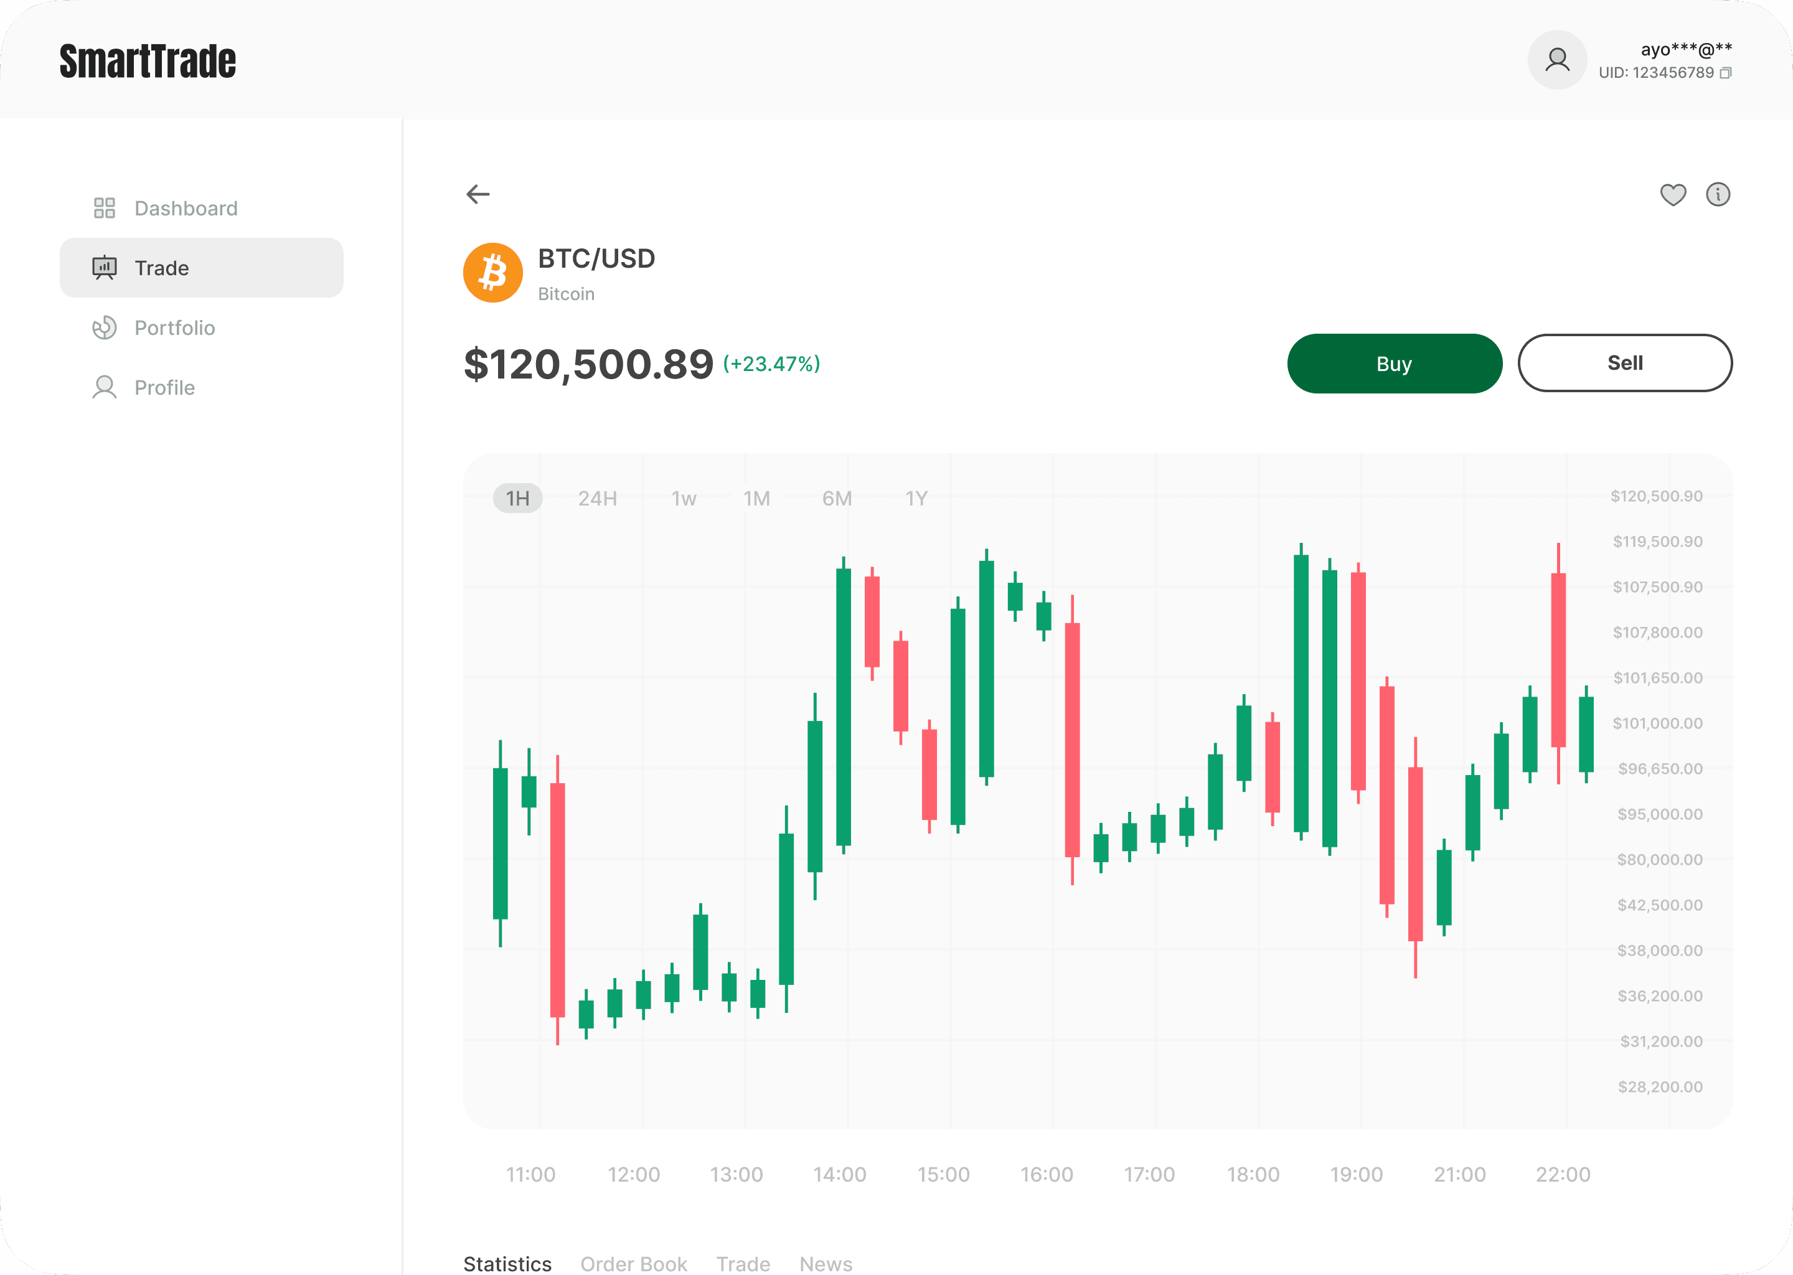Viewport: 1793px width, 1275px height.
Task: Favorite BTC/USD with the heart icon
Action: (x=1673, y=194)
